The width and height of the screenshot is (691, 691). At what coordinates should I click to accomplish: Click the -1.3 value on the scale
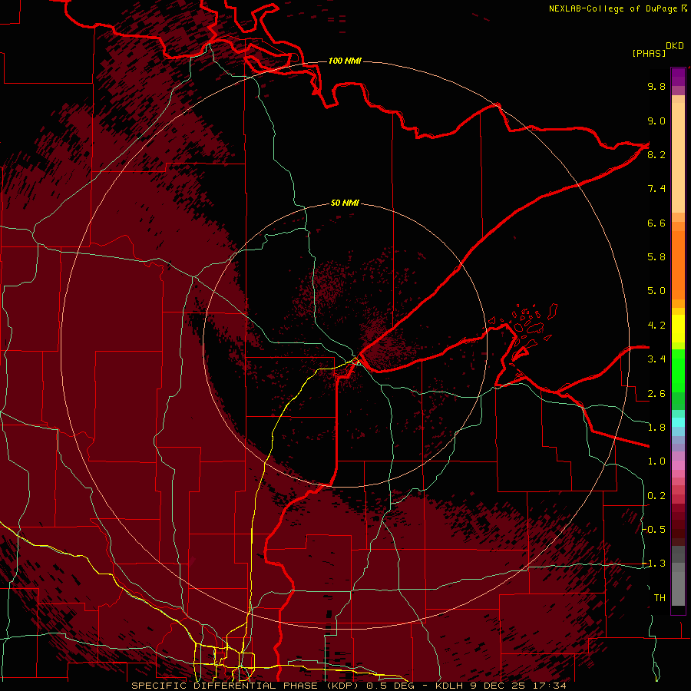[x=654, y=564]
